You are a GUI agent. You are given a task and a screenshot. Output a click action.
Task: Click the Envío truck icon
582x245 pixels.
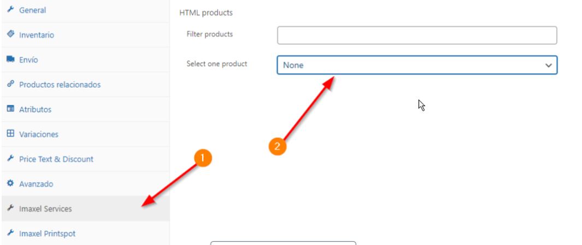(x=10, y=60)
